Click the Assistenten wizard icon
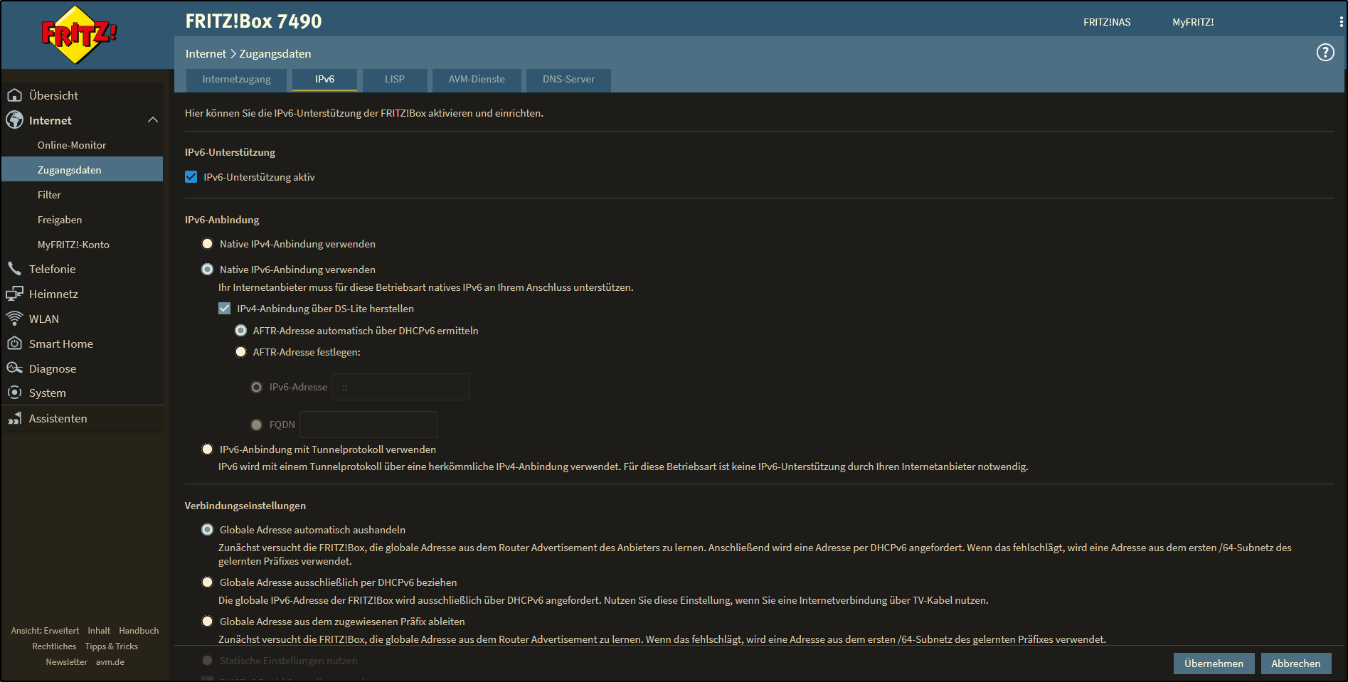Image resolution: width=1348 pixels, height=682 pixels. 14,418
